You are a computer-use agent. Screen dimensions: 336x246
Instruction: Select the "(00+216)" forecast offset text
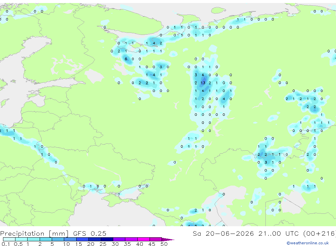[320, 233]
